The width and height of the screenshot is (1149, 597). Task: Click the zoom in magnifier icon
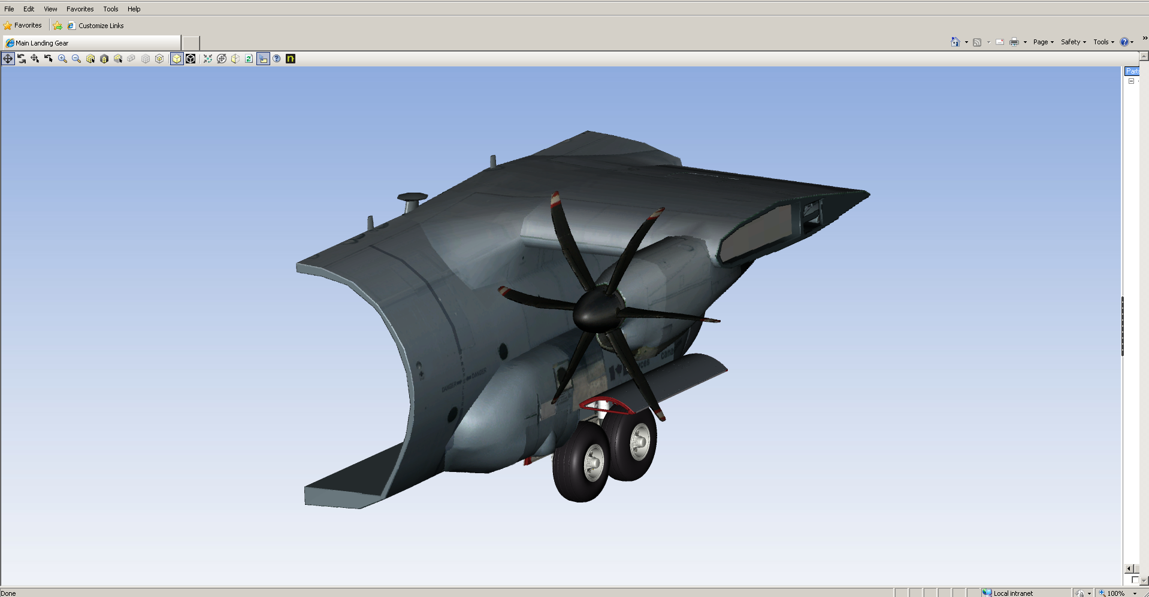62,59
